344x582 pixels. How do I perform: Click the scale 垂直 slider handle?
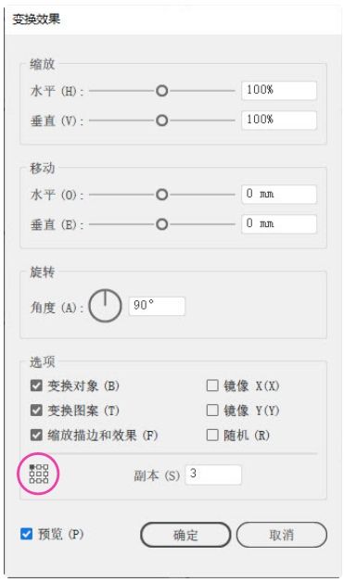[161, 120]
